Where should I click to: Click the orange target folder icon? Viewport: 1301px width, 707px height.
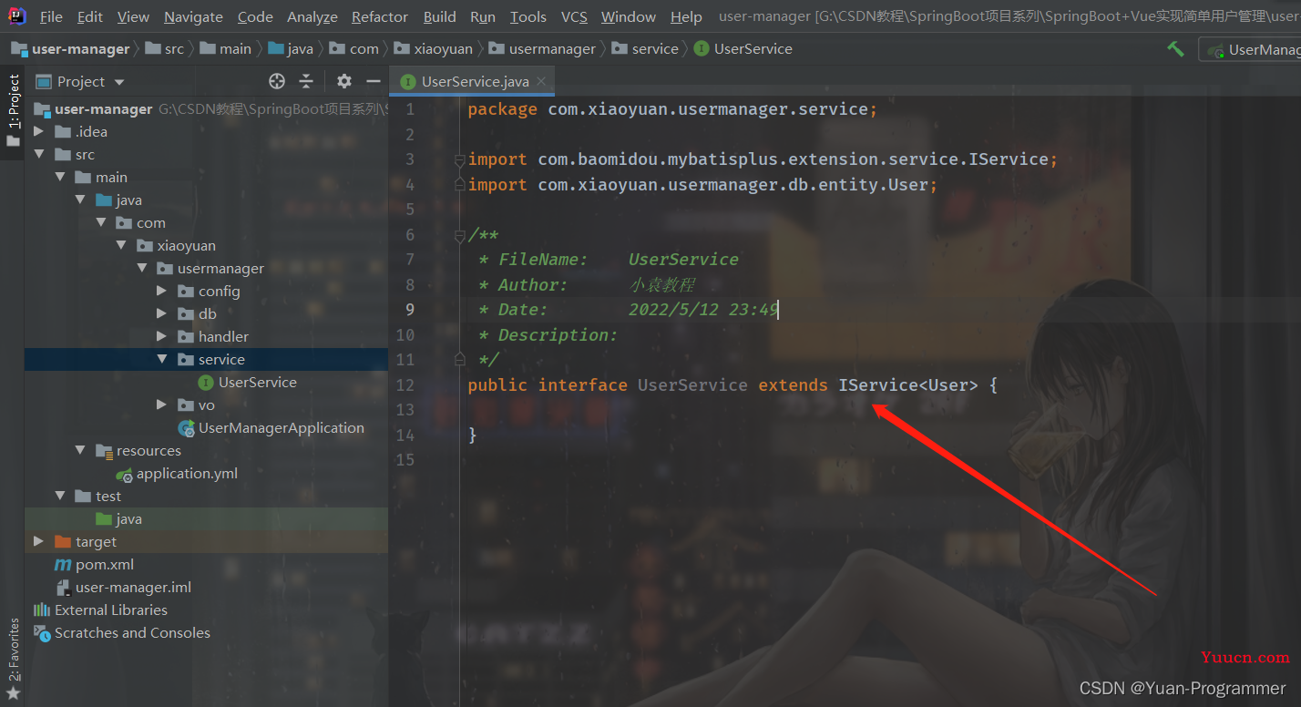pos(63,542)
